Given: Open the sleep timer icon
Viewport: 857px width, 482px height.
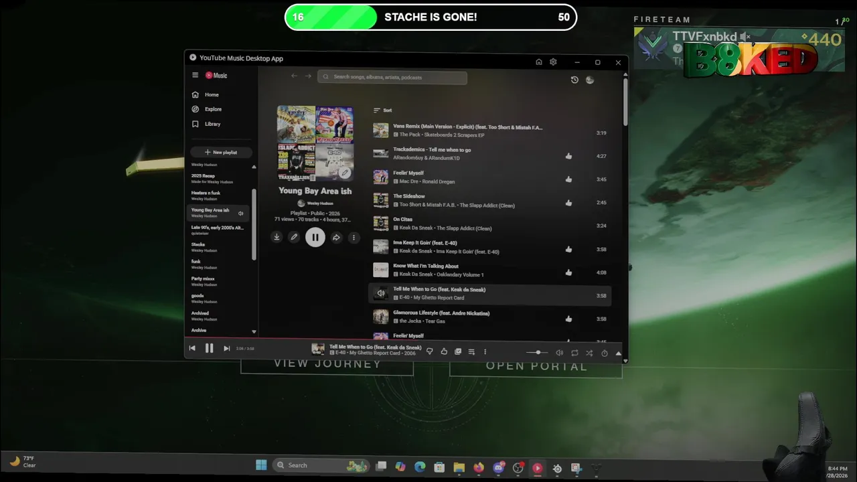Looking at the screenshot, I should 605,353.
